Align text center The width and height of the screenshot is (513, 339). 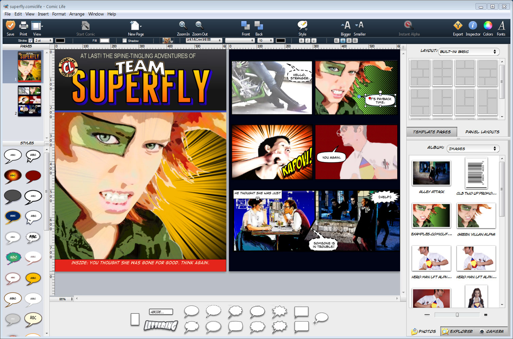[343, 41]
